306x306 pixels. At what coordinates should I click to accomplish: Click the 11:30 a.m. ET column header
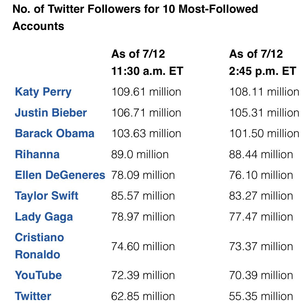(147, 63)
